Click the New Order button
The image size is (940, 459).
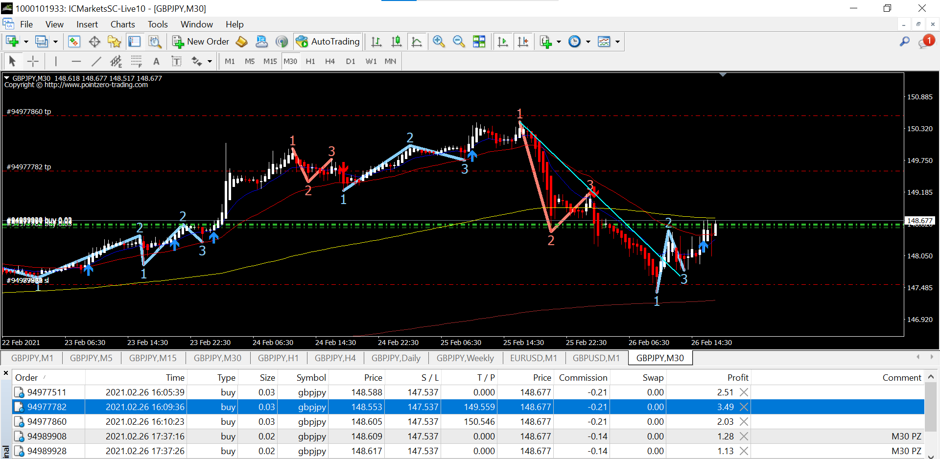[x=201, y=42]
